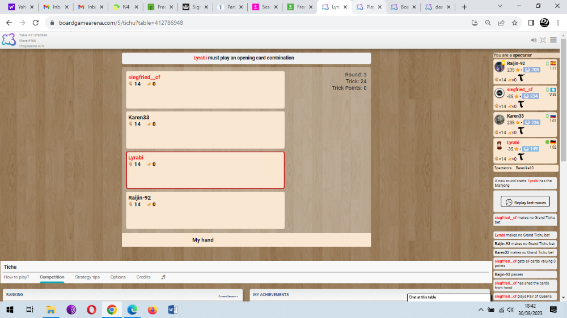Reload the page with refresh icon
This screenshot has width=567, height=318.
pyautogui.click(x=35, y=23)
